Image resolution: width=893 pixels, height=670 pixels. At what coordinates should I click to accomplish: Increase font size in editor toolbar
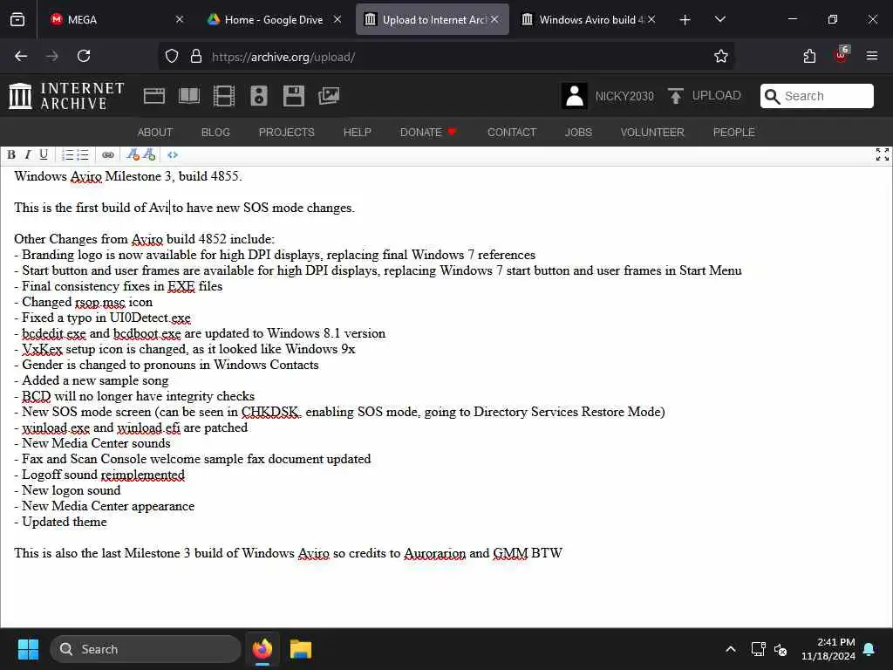(x=149, y=155)
